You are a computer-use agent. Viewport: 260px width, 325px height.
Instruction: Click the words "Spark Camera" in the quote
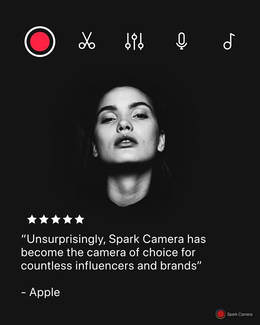point(146,239)
